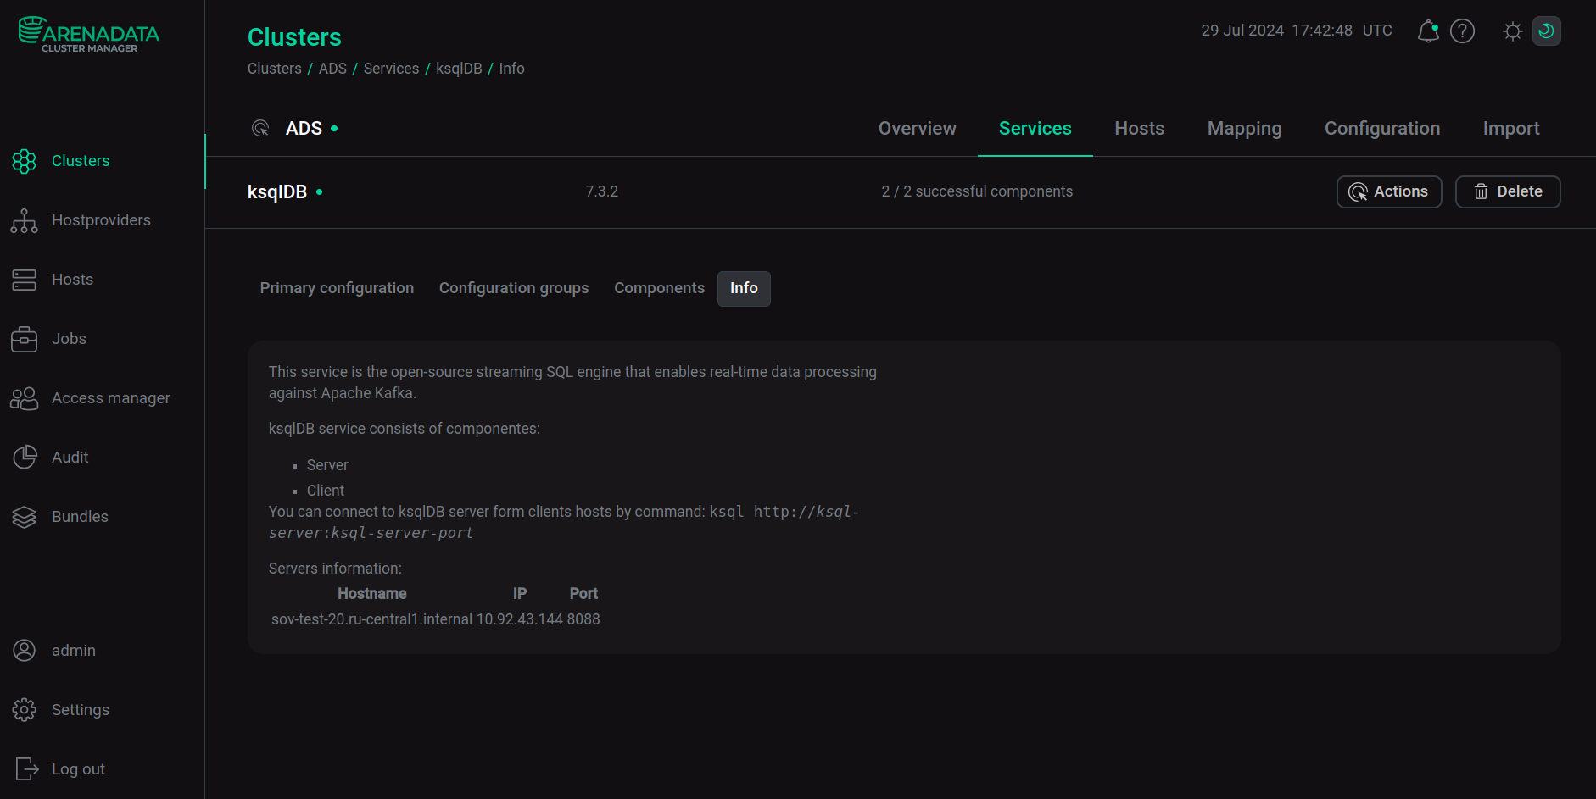Switch to the light theme sun icon
The image size is (1596, 799).
tap(1512, 31)
